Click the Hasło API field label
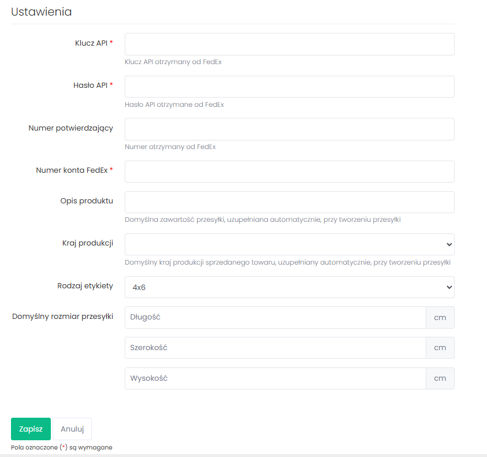Screen dimensions: 487x457 pos(90,85)
